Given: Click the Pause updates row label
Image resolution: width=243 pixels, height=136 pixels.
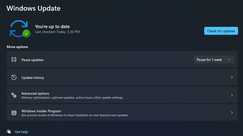Looking at the screenshot, I should click(x=32, y=60).
